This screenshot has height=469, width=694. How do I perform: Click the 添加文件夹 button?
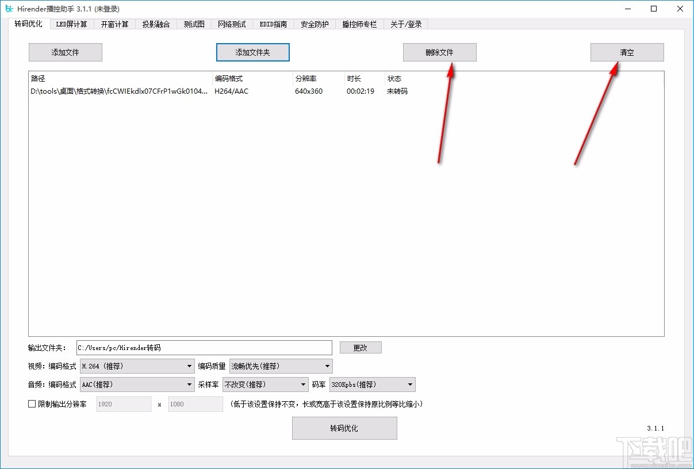click(x=252, y=52)
